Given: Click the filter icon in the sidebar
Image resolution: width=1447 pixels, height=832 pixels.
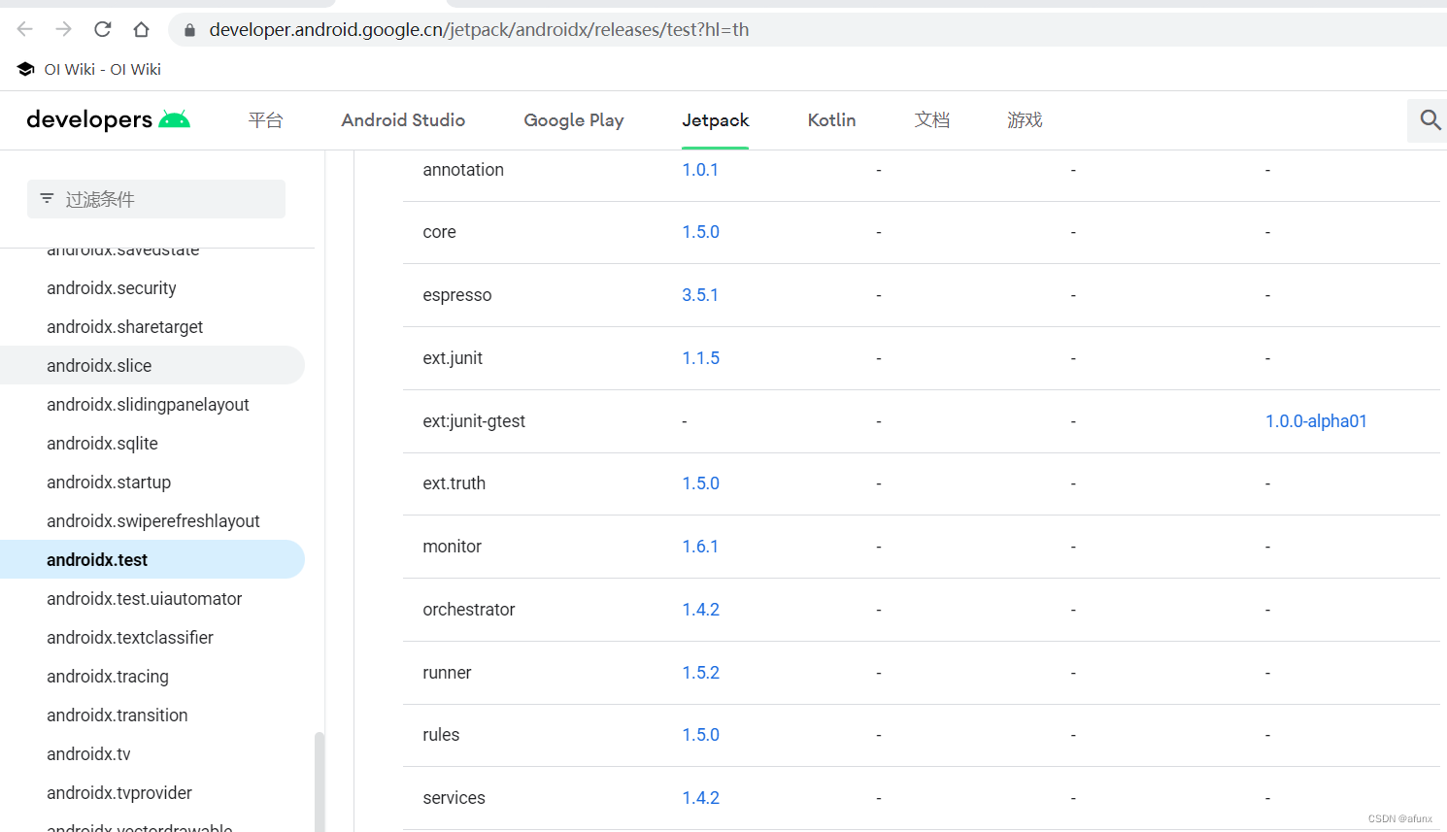Looking at the screenshot, I should click(47, 199).
